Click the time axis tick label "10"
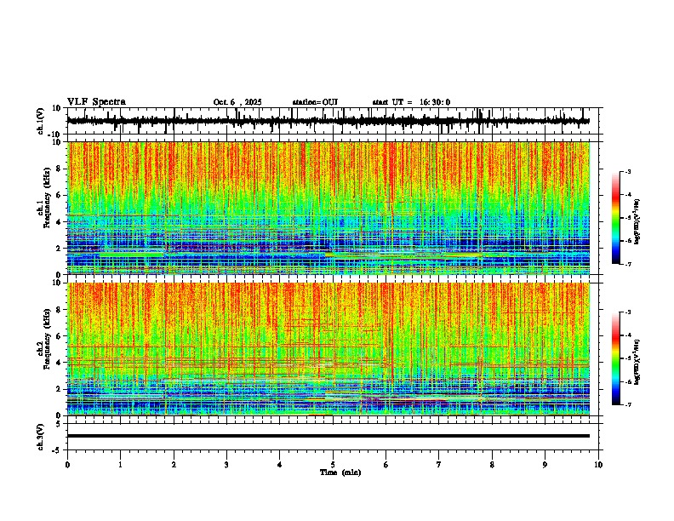Image resolution: width=674 pixels, height=521 pixels. point(598,465)
